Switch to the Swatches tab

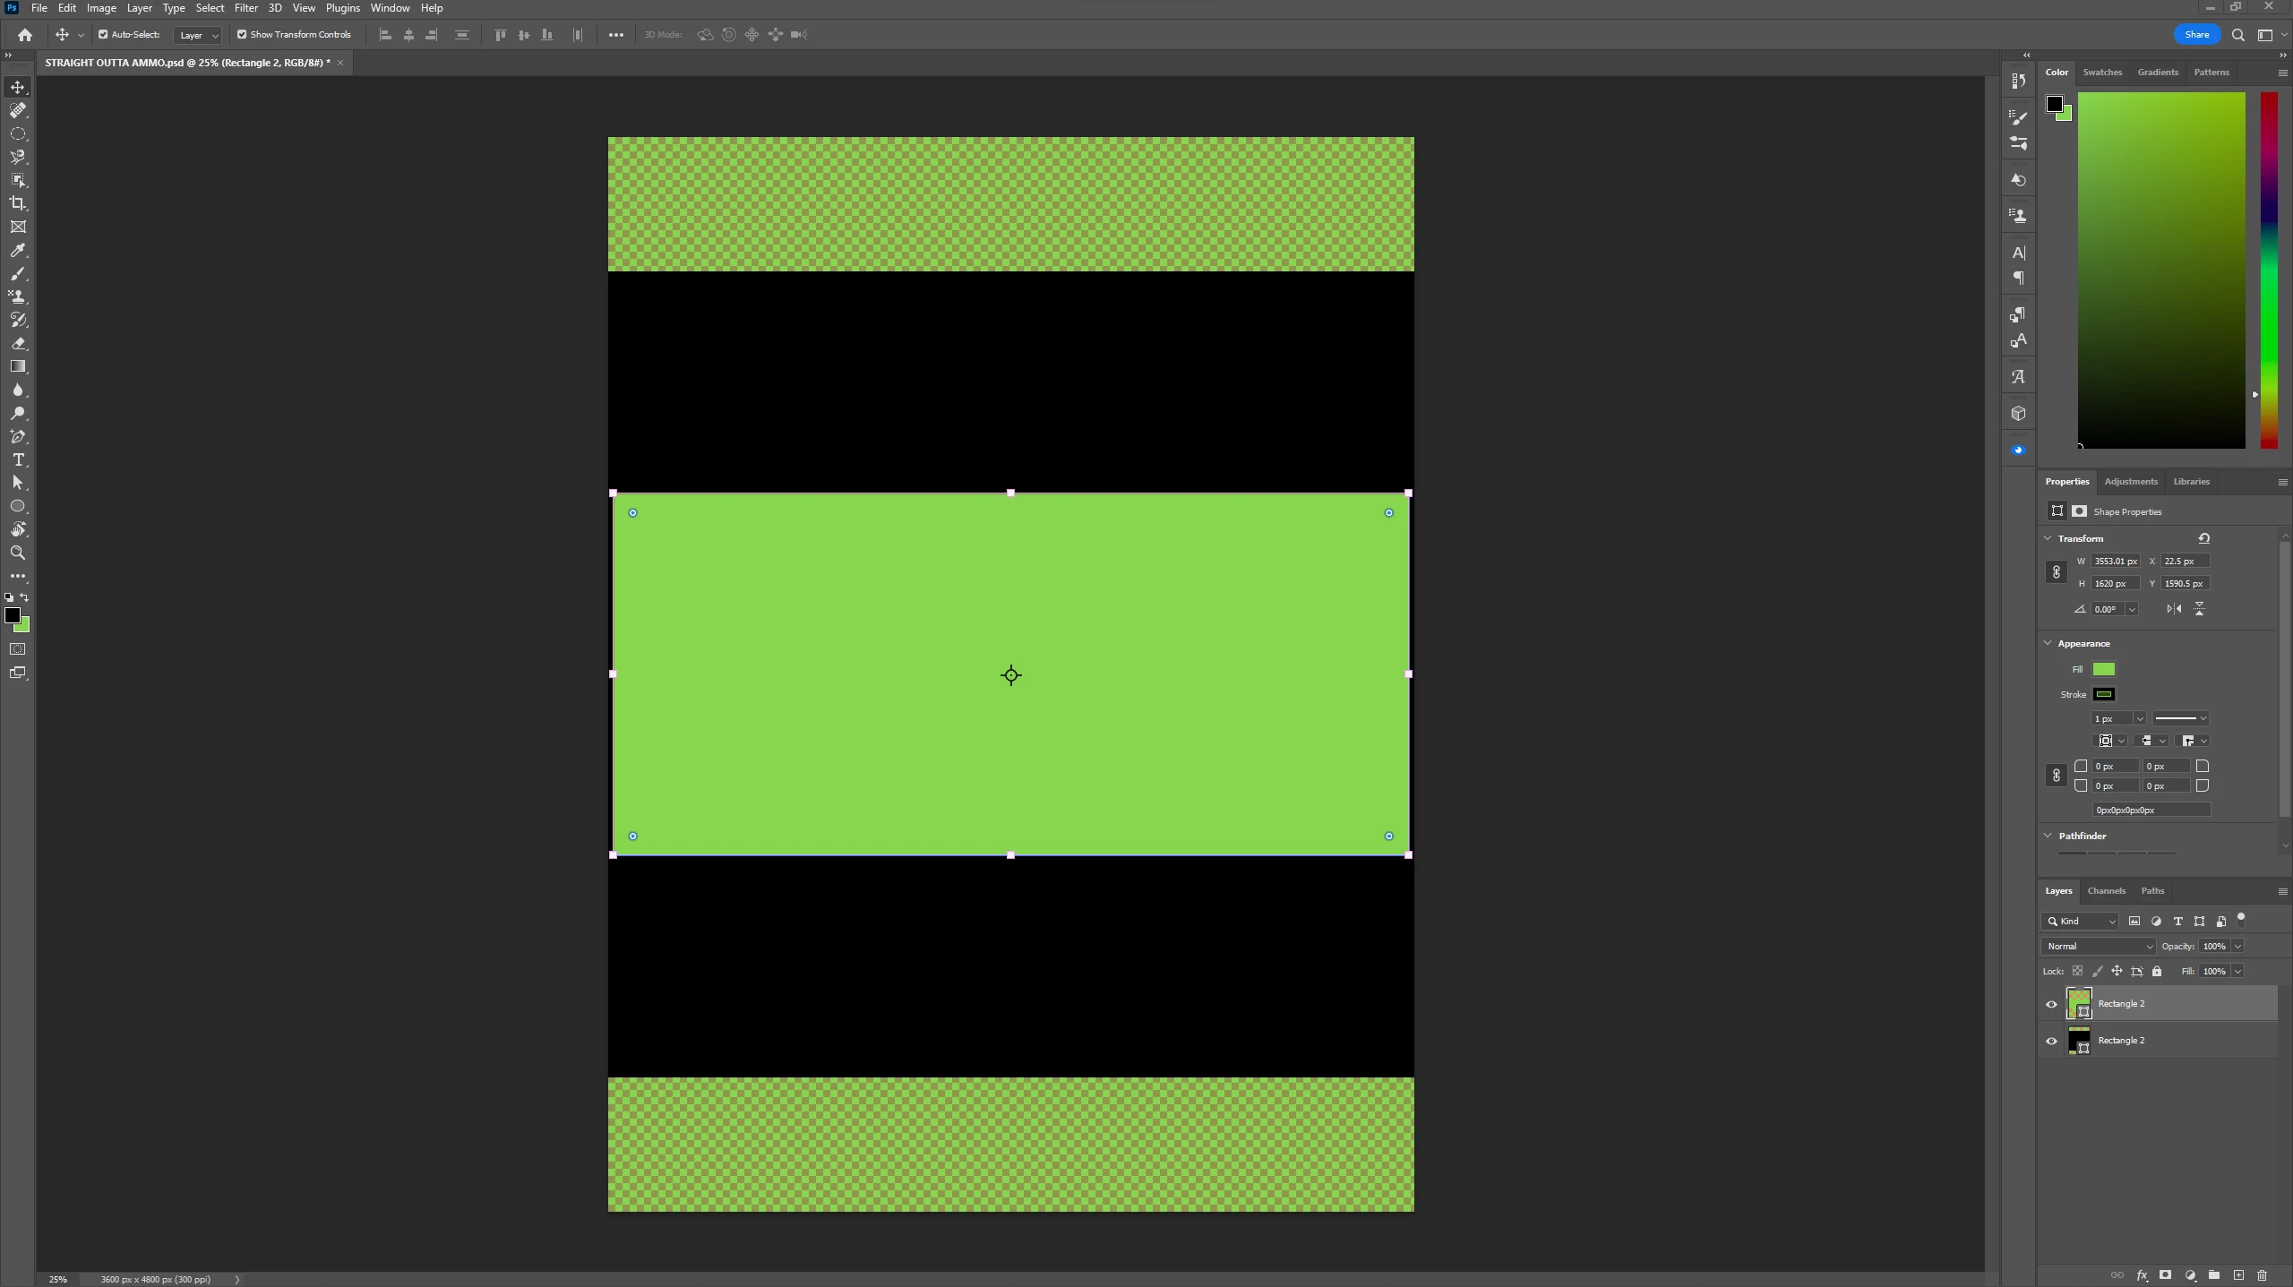[x=2101, y=72]
